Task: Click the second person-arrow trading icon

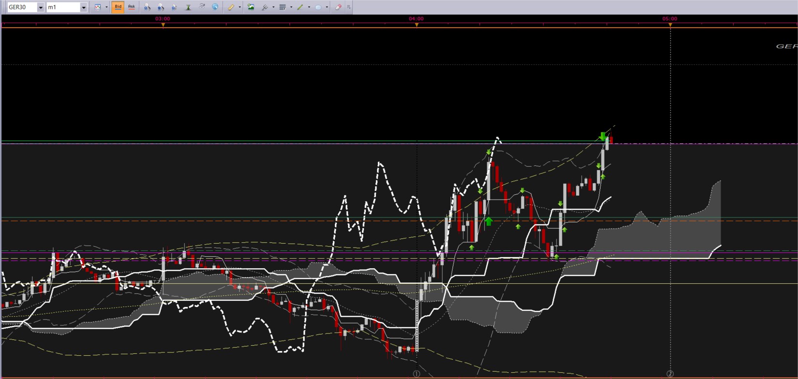Action: coord(161,7)
